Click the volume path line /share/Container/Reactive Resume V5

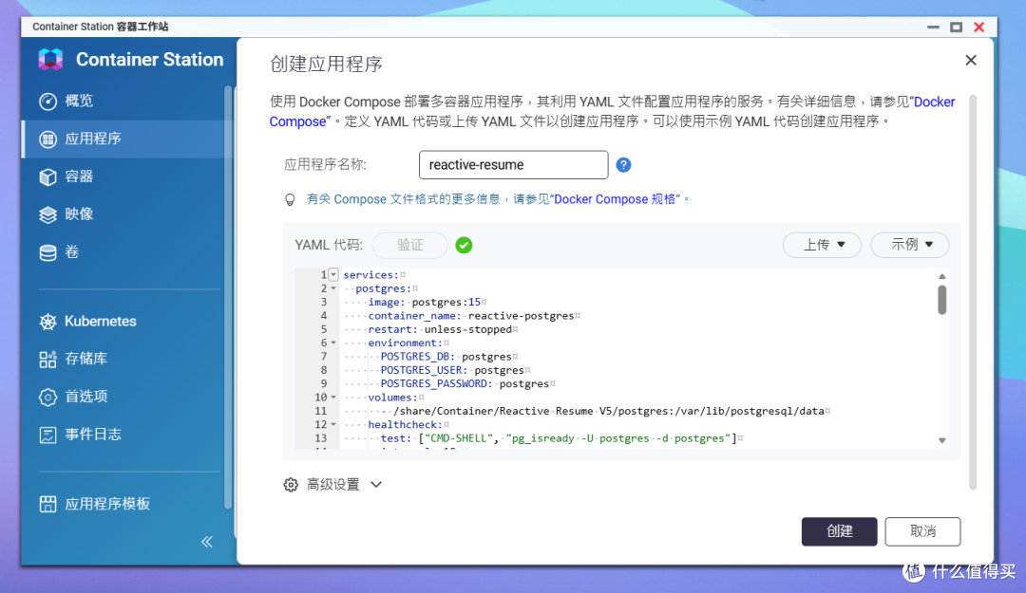tap(605, 411)
